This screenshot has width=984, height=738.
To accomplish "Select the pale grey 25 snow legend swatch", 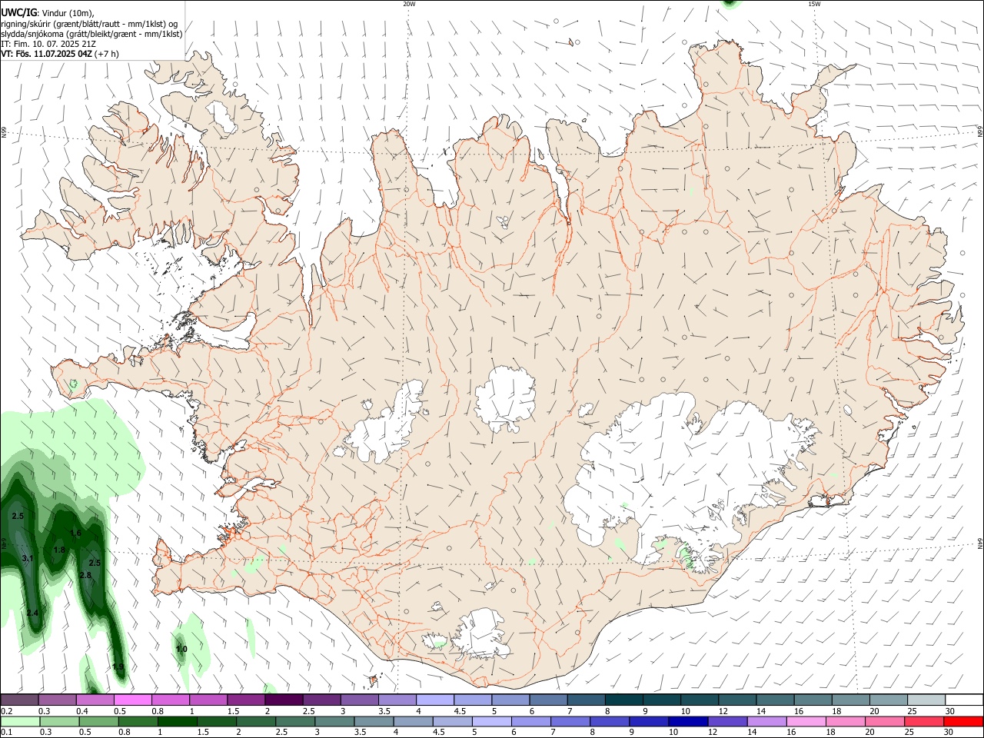I will pos(926,700).
